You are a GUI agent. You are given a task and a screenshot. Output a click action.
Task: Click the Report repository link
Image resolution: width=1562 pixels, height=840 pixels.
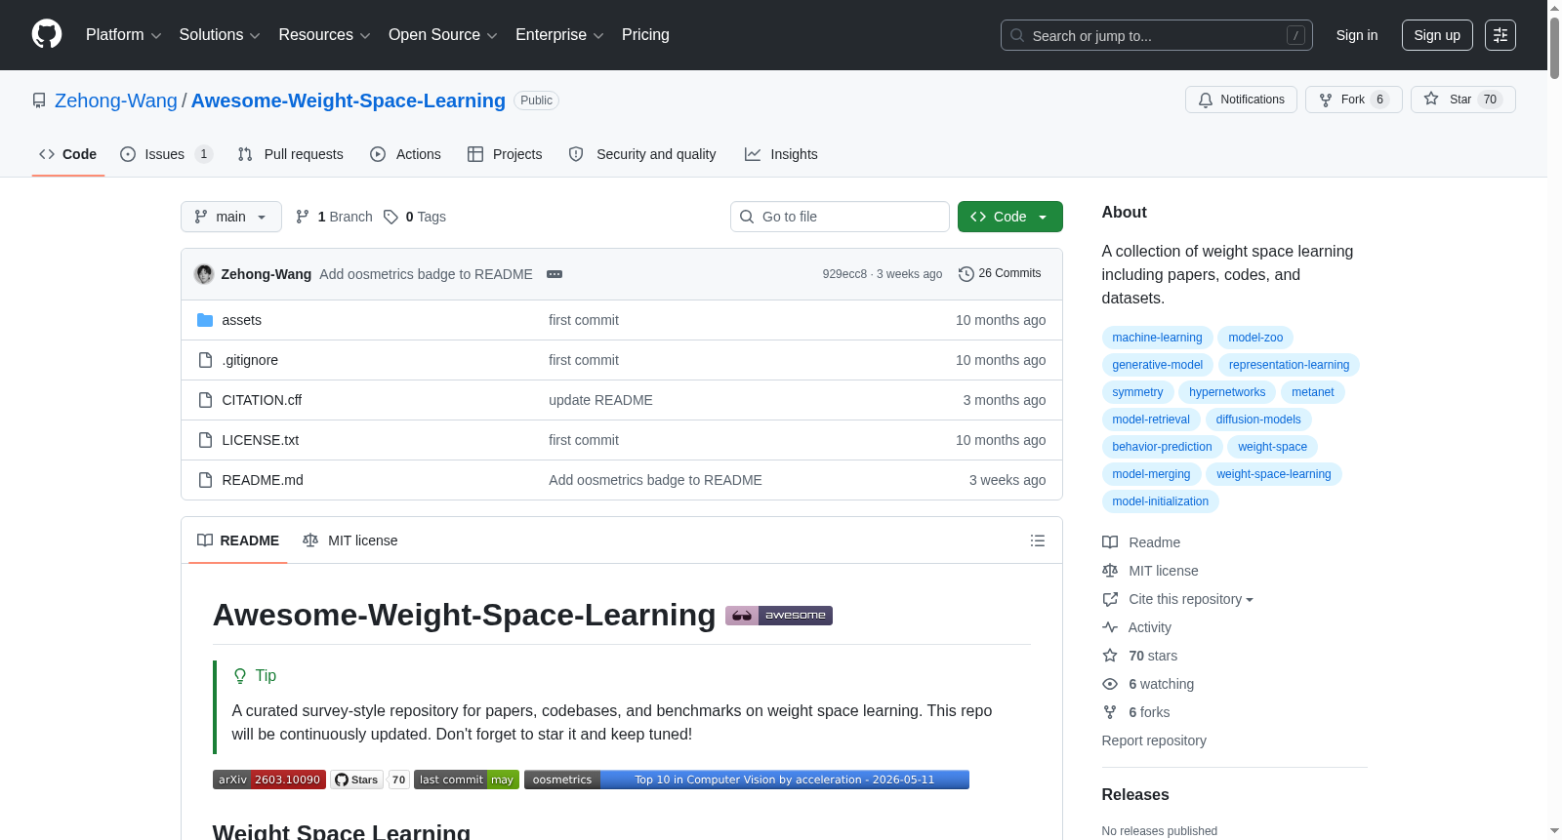click(x=1154, y=740)
